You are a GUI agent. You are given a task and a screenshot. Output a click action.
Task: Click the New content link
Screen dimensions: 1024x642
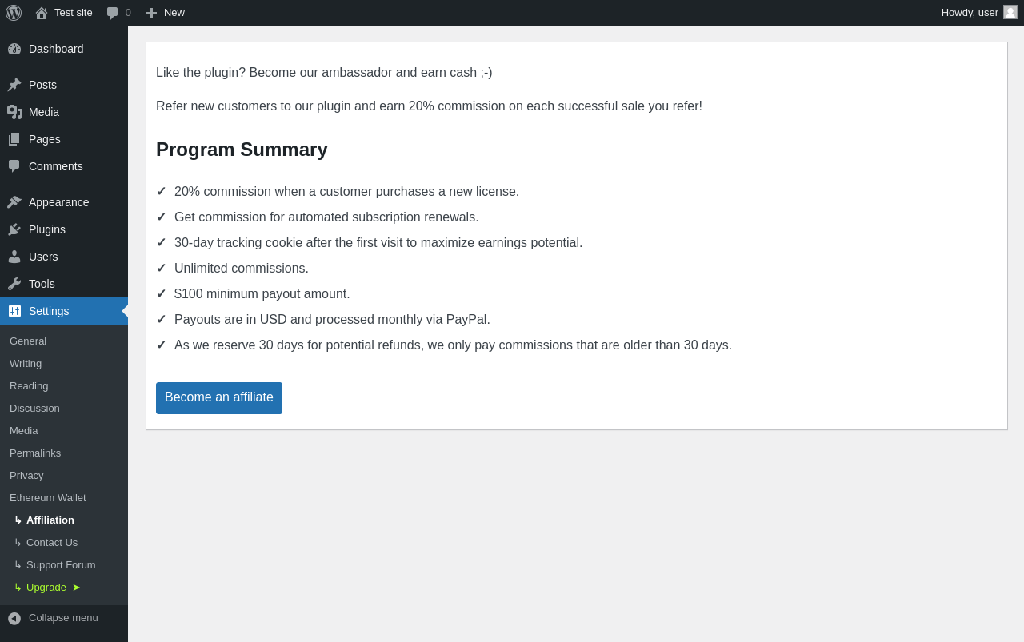[174, 13]
